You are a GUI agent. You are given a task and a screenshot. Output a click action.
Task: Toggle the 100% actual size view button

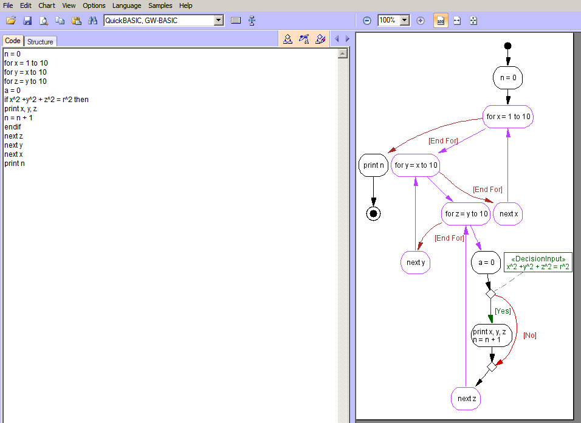coord(441,21)
